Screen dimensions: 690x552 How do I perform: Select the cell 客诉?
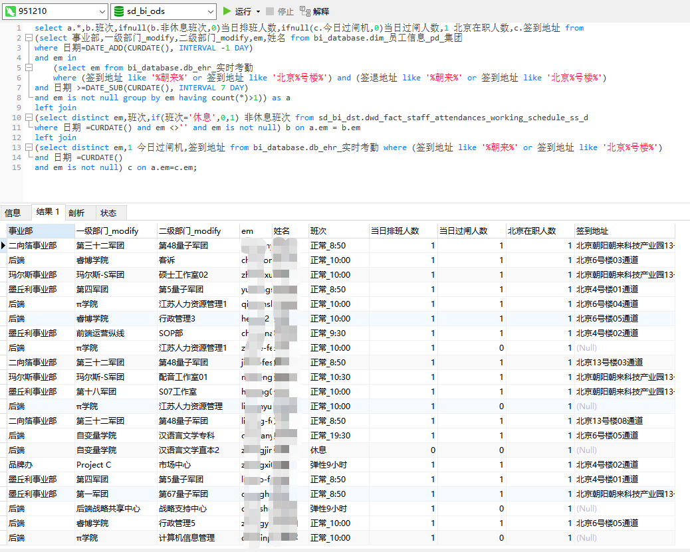pyautogui.click(x=198, y=260)
